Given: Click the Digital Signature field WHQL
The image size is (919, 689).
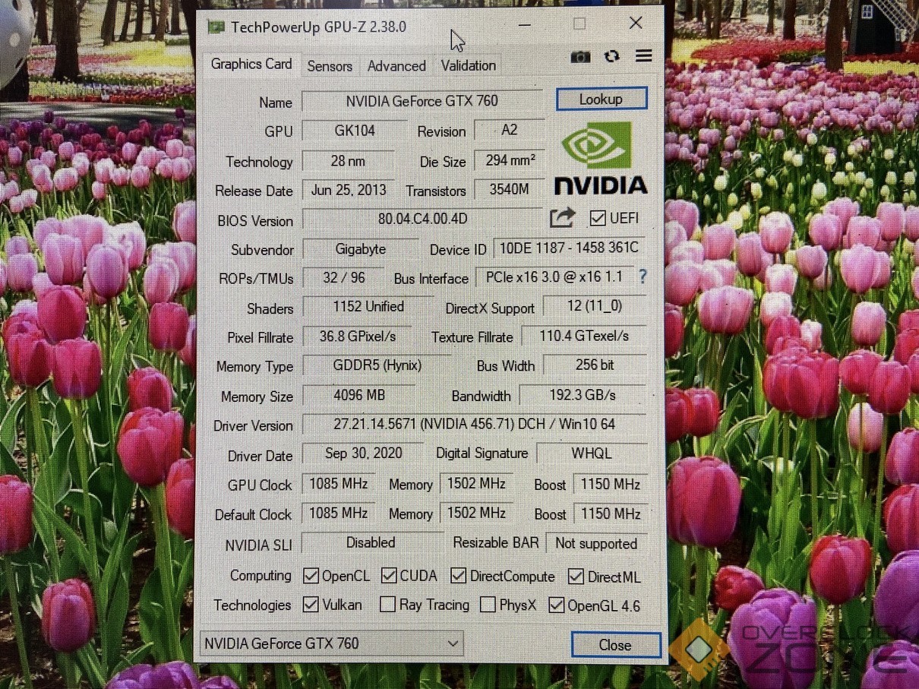Looking at the screenshot, I should tap(591, 454).
